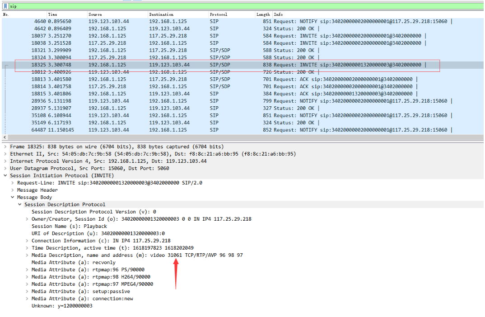Click the left arrow of horizontal scrollbar

5,137
